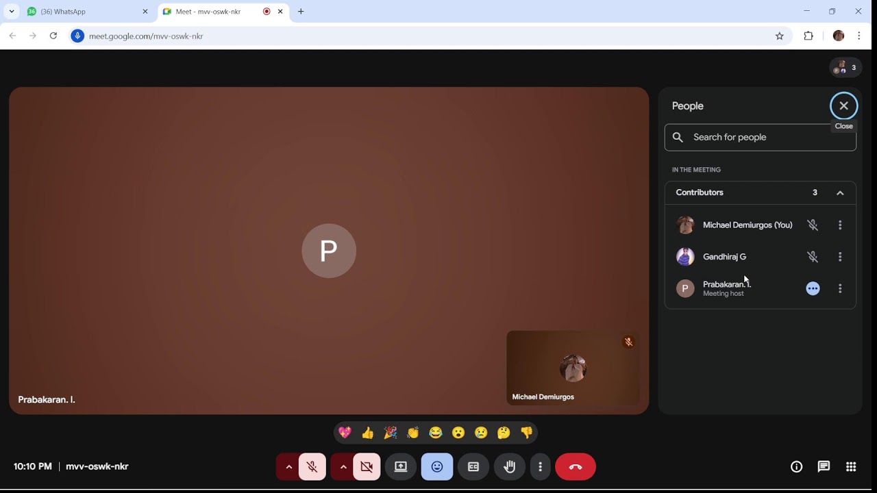Raise hand using the hand icon
This screenshot has width=877, height=493.
click(510, 467)
